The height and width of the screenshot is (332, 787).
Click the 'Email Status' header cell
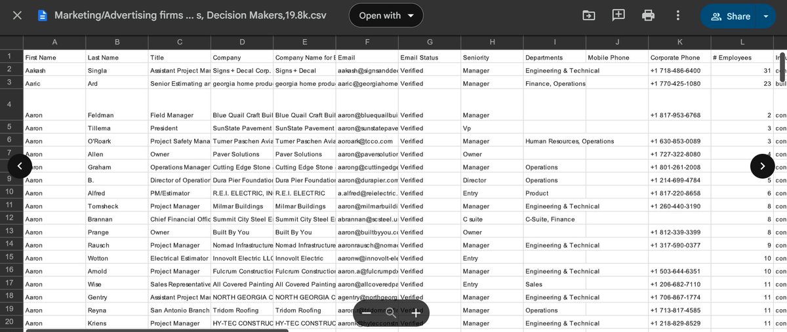430,58
